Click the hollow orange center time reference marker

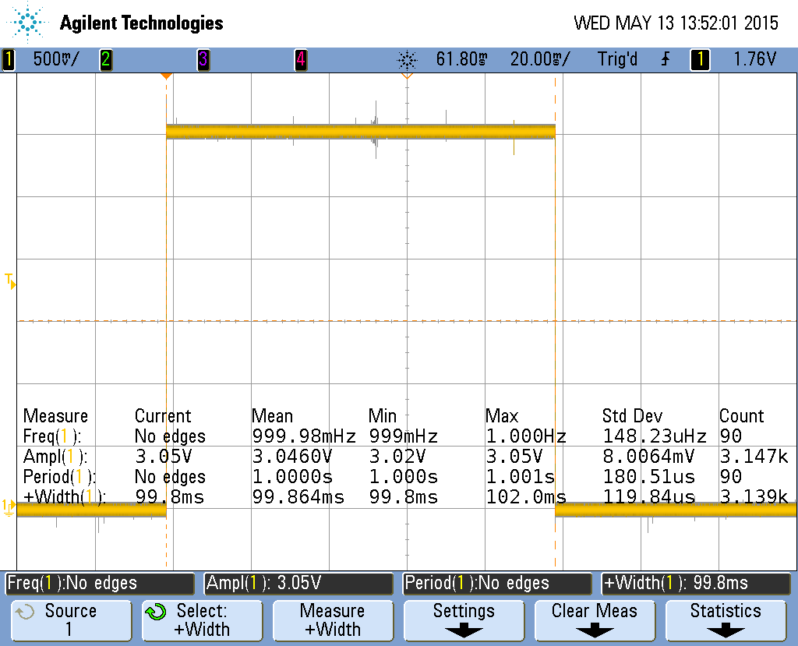pyautogui.click(x=407, y=76)
